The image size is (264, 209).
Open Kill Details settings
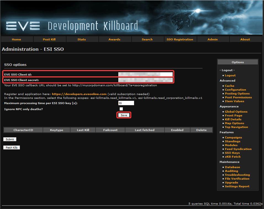[x=233, y=119]
